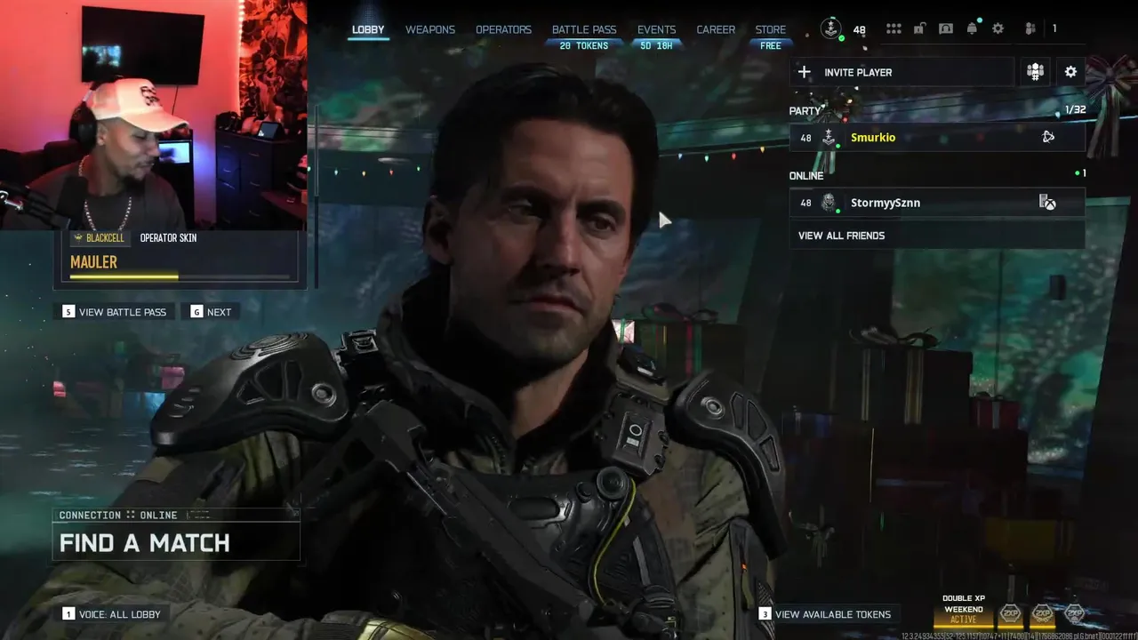1138x640 pixels.
Task: Click the PARTY section heading
Action: [805, 111]
